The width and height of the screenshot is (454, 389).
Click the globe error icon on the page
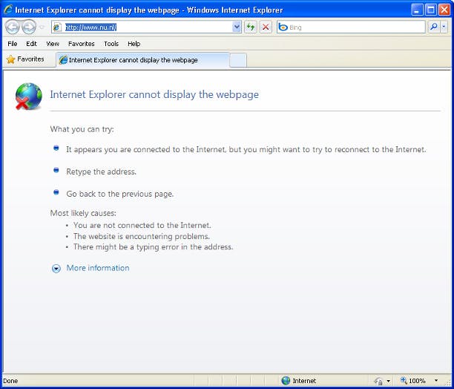pyautogui.click(x=29, y=97)
